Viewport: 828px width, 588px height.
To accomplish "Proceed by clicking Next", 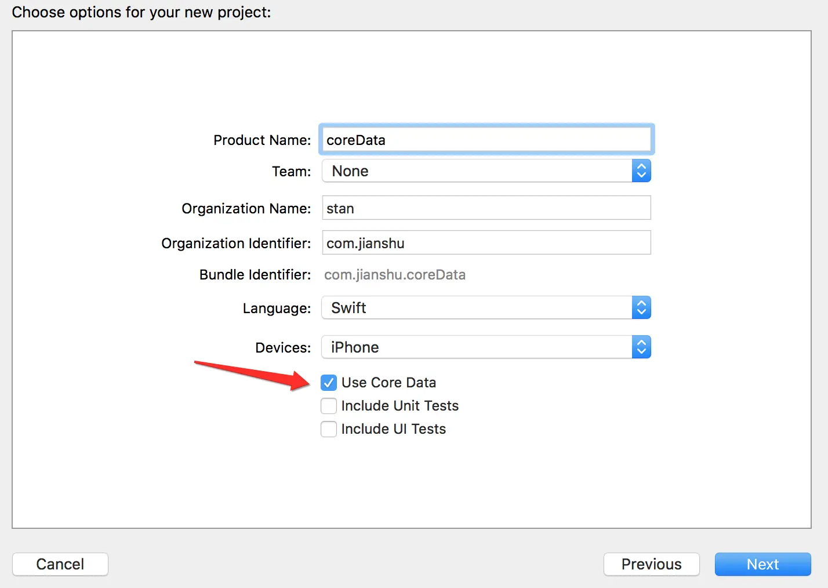I will (x=762, y=564).
